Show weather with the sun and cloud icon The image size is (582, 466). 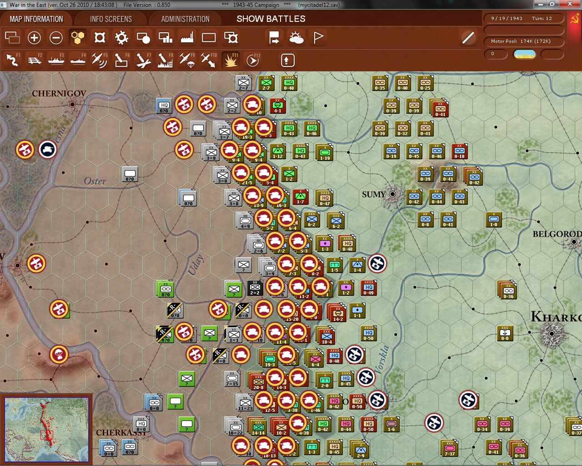(x=296, y=37)
